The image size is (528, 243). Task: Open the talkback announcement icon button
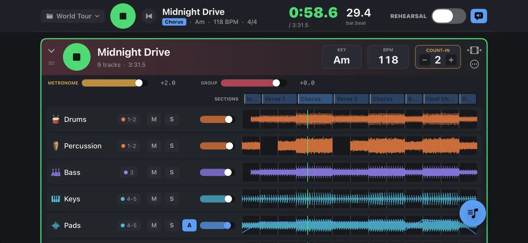pos(479,16)
